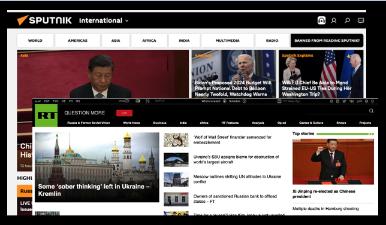Open Shows section in RT menu
This screenshot has width=386, height=225.
(x=341, y=123)
